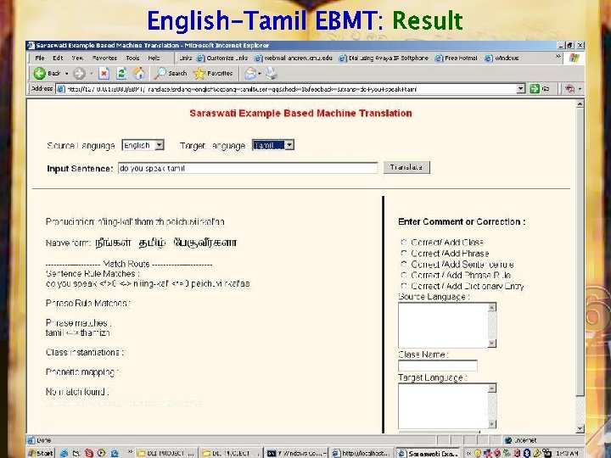Go to Home page via house icon
This screenshot has height=458, width=611.
coord(138,73)
